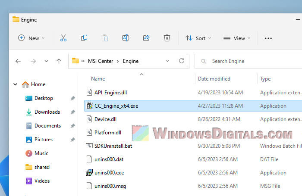This screenshot has height=196, width=302.
Task: Select the SDKUninstall.bat file name
Action: (x=113, y=146)
